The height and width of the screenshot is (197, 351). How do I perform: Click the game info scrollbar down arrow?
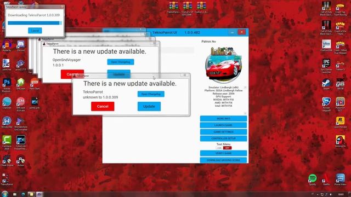click(245, 113)
